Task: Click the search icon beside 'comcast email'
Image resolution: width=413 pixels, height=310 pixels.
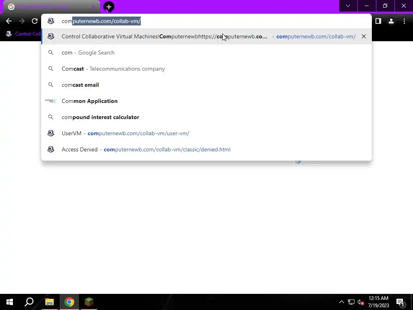Action: click(50, 85)
